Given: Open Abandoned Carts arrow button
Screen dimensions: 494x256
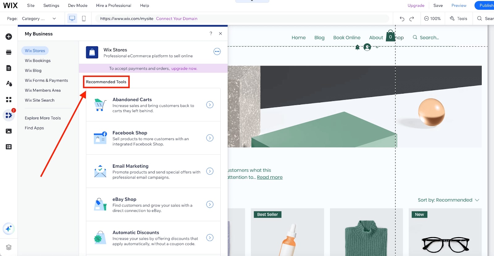Looking at the screenshot, I should point(210,105).
